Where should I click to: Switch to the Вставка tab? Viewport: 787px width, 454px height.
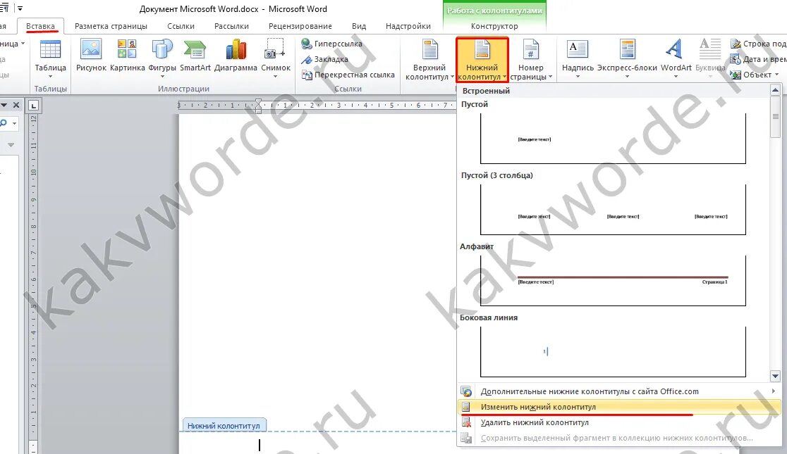41,26
